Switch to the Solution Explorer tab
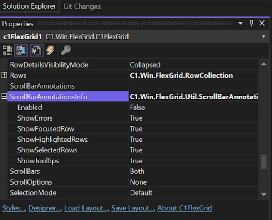Image resolution: width=272 pixels, height=220 pixels. pos(29,6)
